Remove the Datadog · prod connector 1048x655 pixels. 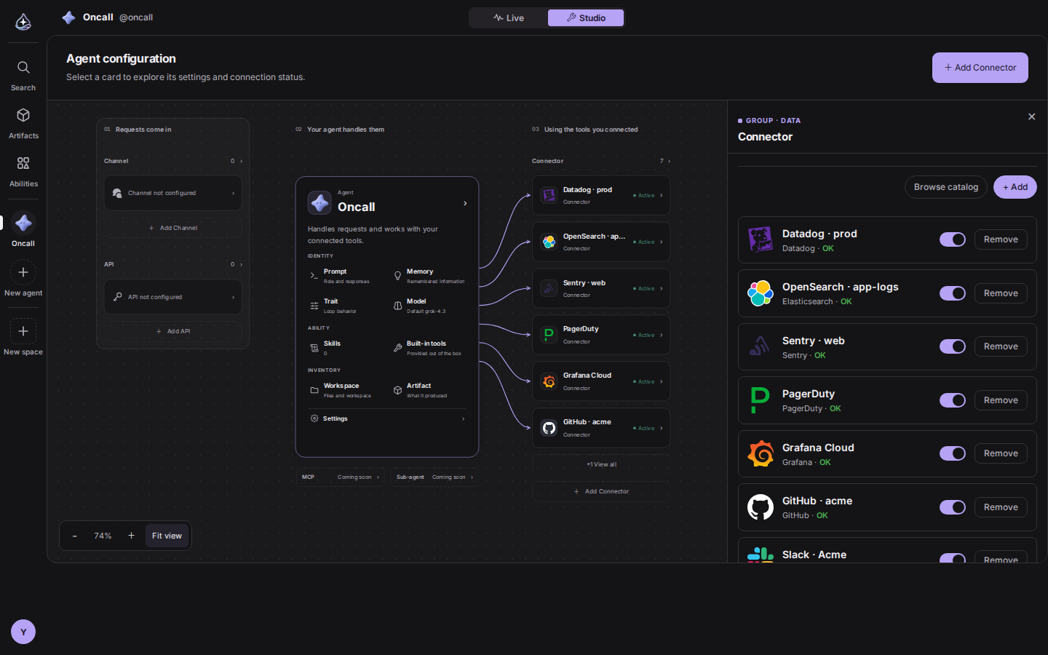pos(1001,239)
